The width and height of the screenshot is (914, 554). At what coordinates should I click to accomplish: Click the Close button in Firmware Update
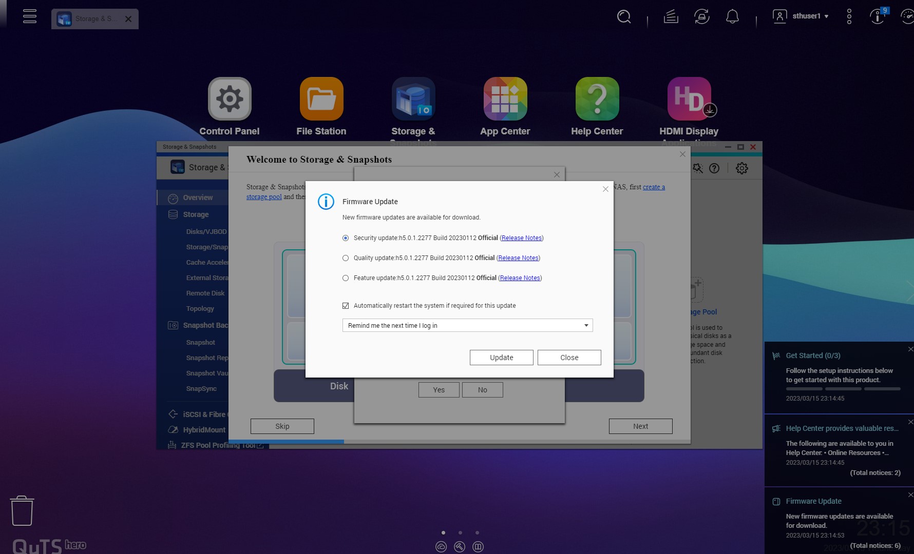coord(569,358)
